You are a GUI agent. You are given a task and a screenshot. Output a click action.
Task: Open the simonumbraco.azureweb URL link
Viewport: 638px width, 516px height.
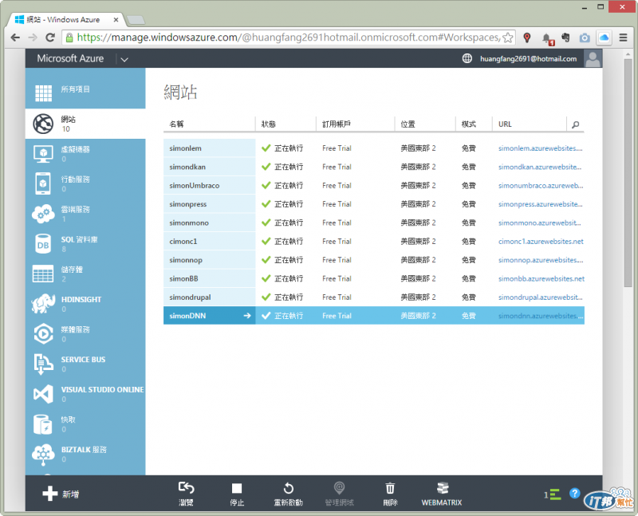pyautogui.click(x=541, y=186)
